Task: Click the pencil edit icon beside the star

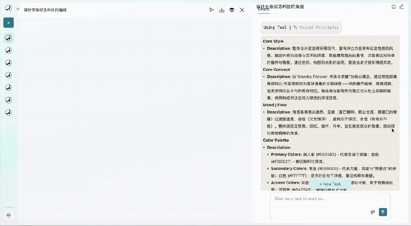Action: click(x=401, y=6)
